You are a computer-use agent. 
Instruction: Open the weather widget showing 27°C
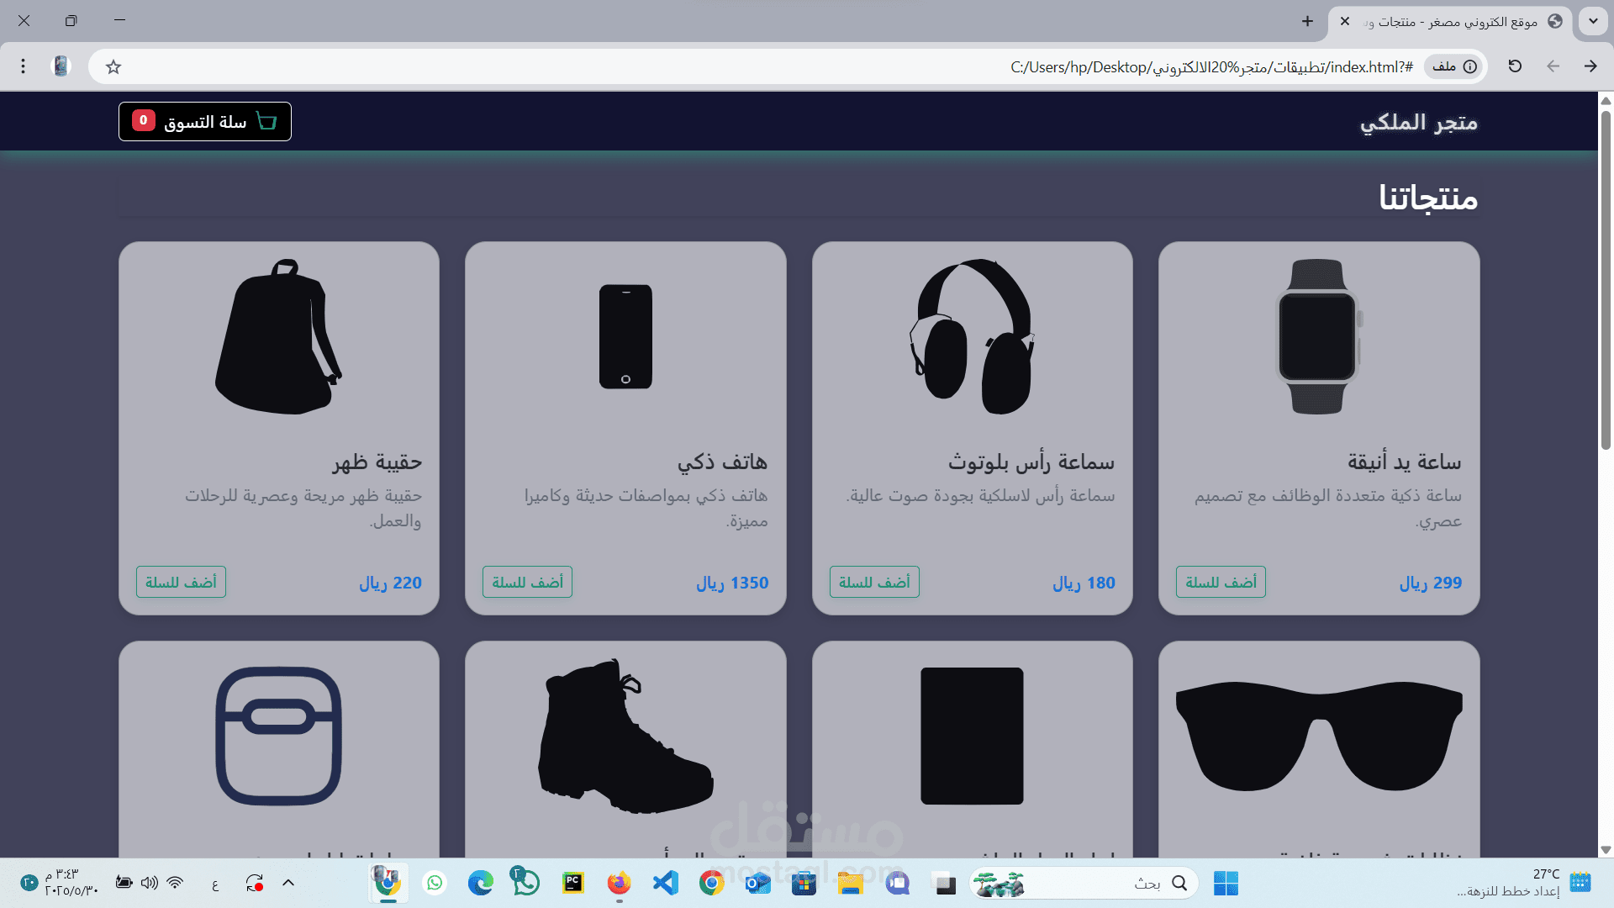click(1522, 883)
